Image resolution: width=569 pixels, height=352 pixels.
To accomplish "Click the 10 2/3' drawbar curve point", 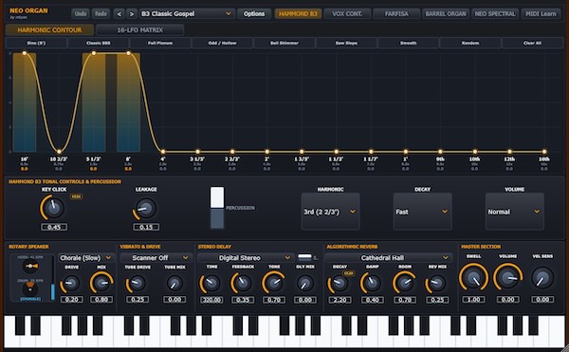I will [59, 151].
